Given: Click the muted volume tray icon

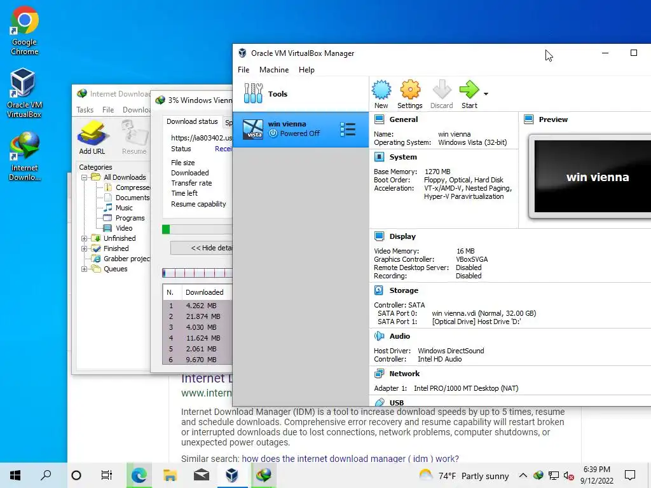Looking at the screenshot, I should (569, 476).
